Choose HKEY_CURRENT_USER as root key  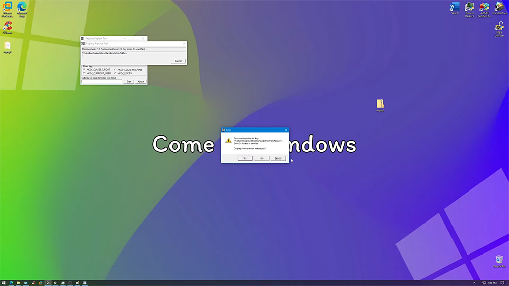(x=84, y=73)
